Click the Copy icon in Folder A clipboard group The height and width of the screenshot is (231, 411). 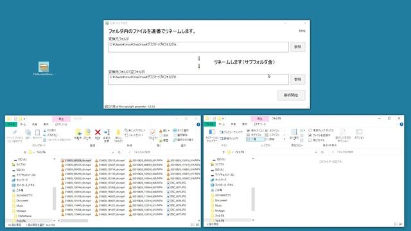click(28, 132)
